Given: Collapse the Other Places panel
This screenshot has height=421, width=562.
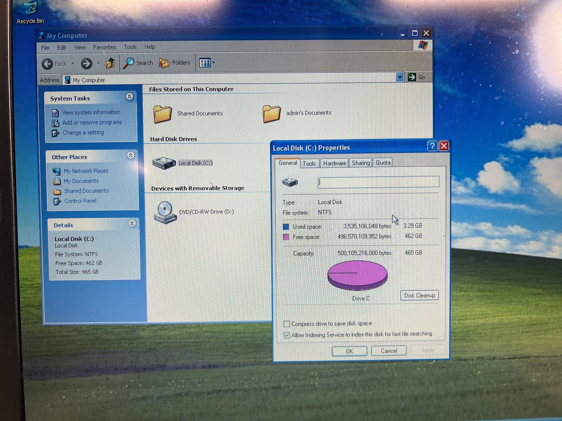Looking at the screenshot, I should click(131, 155).
